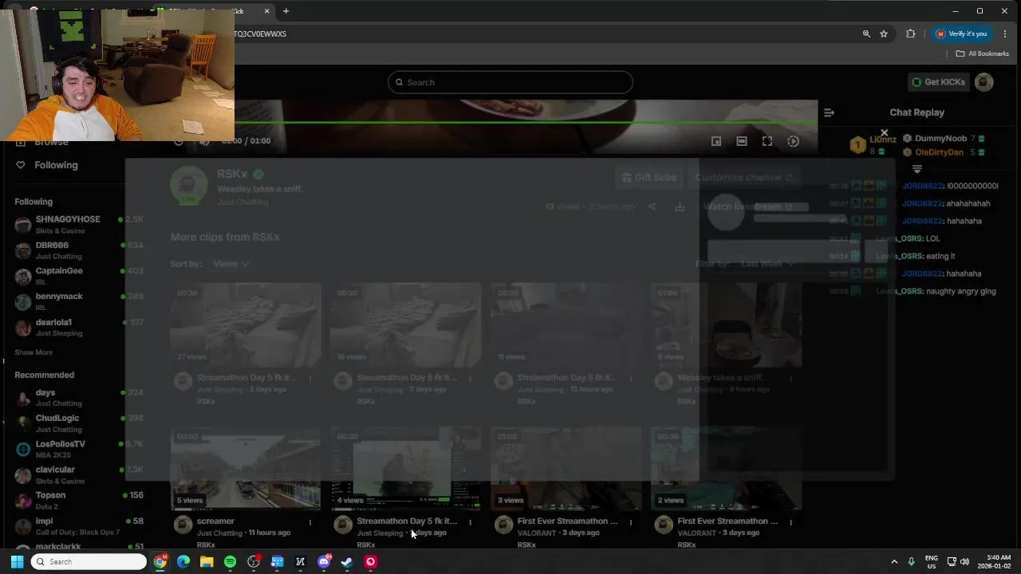
Task: Close the current Kick browser tab
Action: [266, 11]
